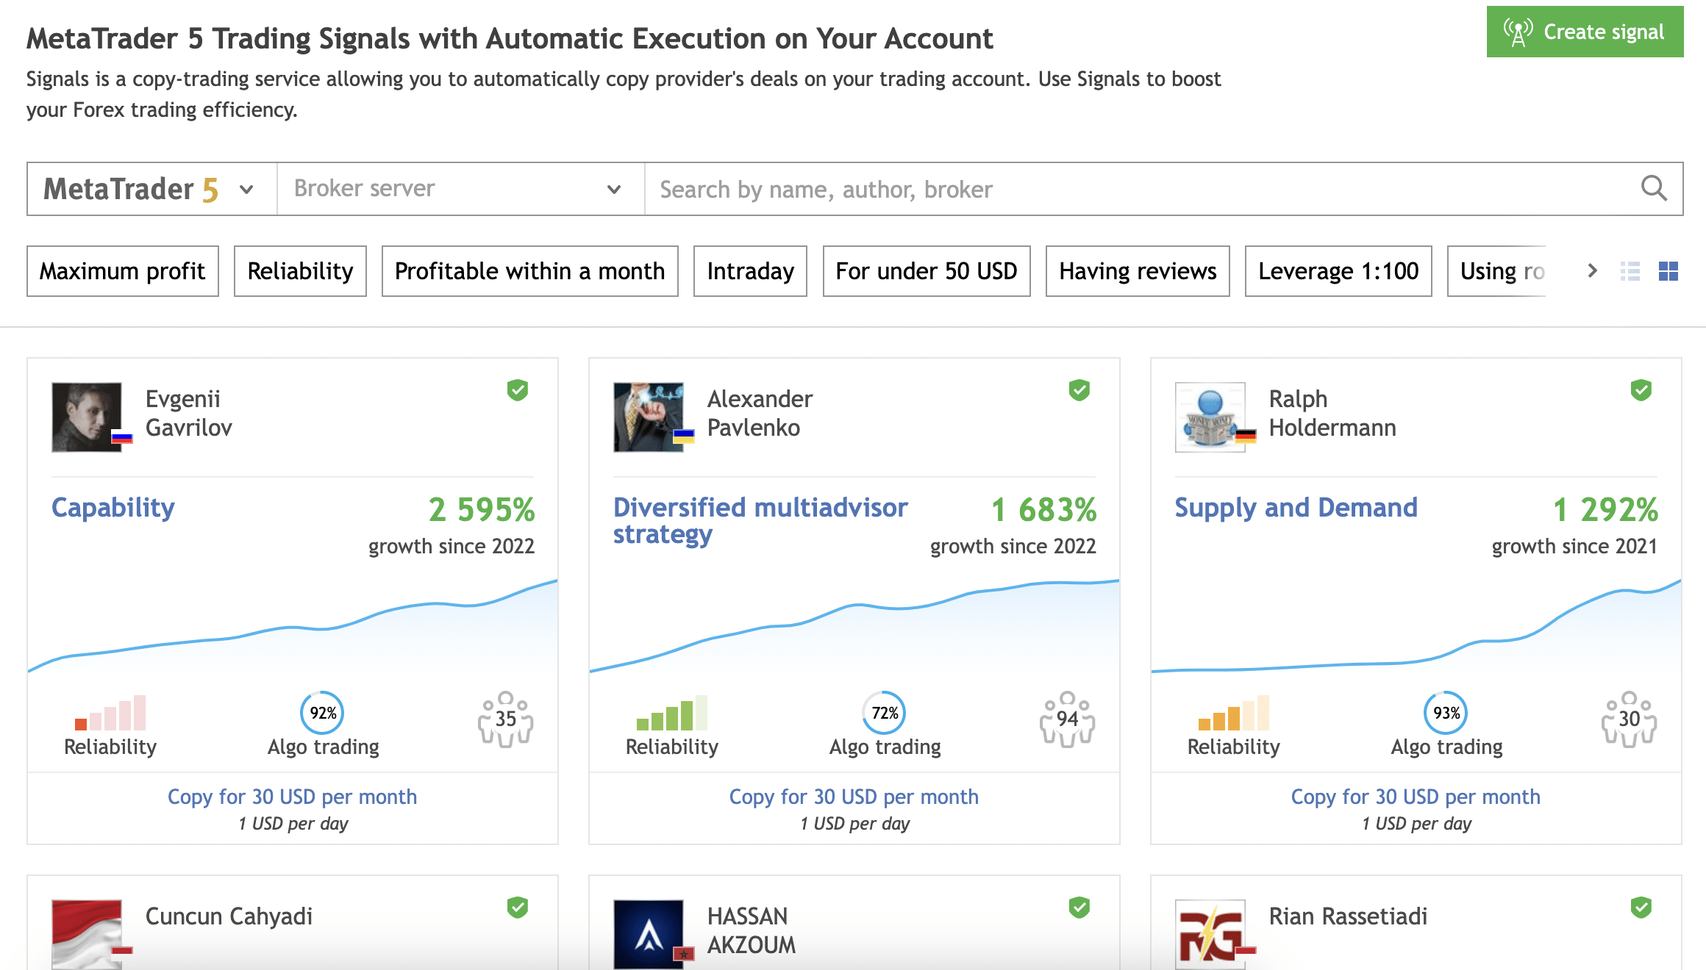Show more filters with the right chevron
The height and width of the screenshot is (970, 1706).
tap(1593, 271)
